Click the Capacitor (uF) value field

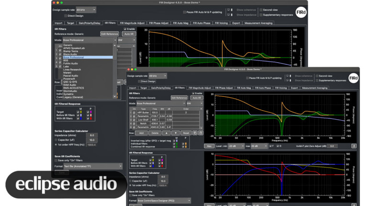(164, 181)
